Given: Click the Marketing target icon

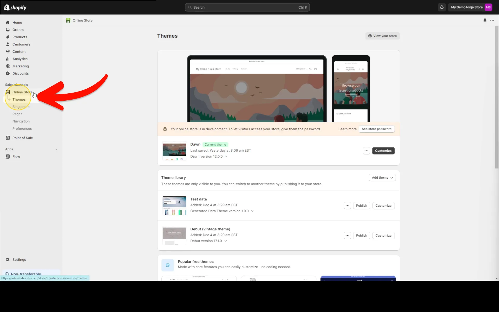Looking at the screenshot, I should (x=8, y=66).
